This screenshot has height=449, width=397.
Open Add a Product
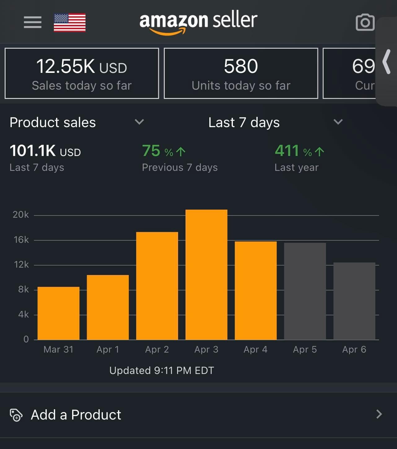[x=76, y=415]
